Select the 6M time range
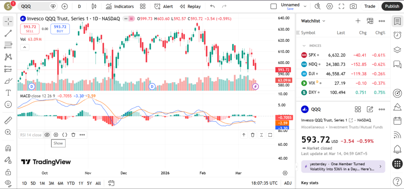The height and width of the screenshot is (189, 404). pyautogui.click(x=60, y=183)
